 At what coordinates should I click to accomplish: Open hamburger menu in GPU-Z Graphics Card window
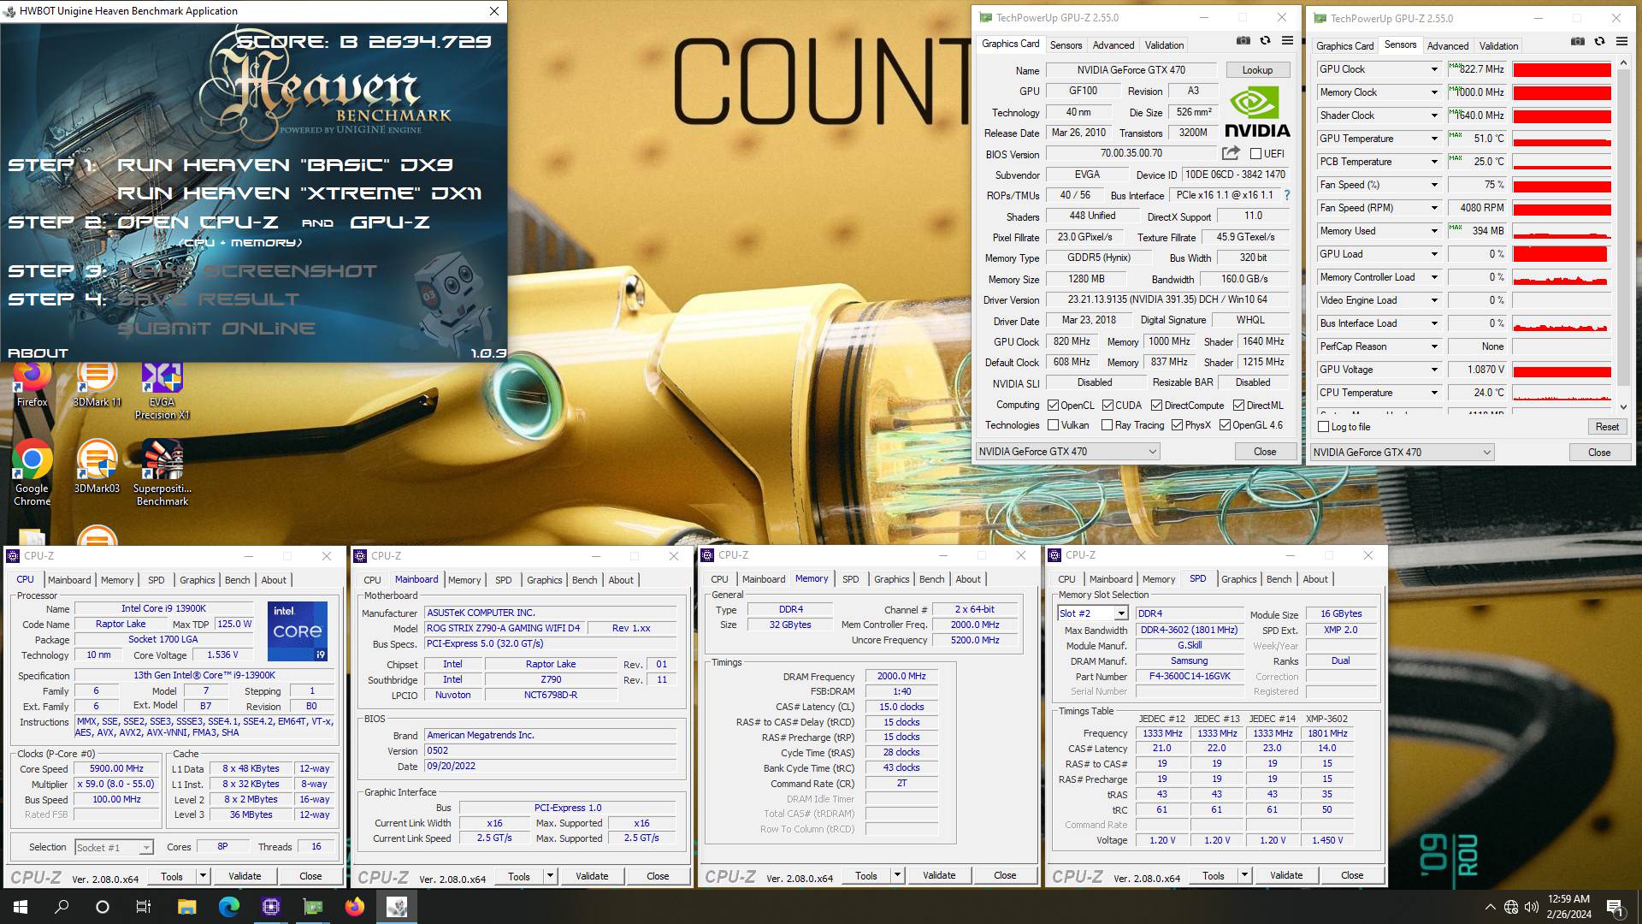[1287, 40]
